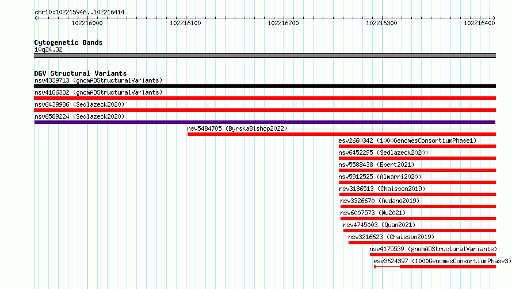Click the red bar of nsv3326670
Screen dimensions: 512x289
(418, 206)
